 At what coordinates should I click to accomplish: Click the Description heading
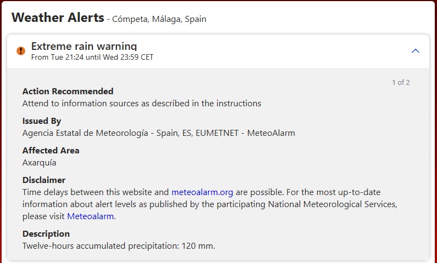click(x=47, y=234)
